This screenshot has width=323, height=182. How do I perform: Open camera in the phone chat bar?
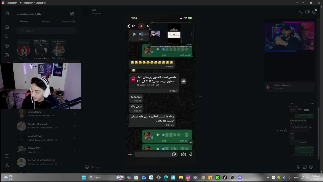coord(183,154)
